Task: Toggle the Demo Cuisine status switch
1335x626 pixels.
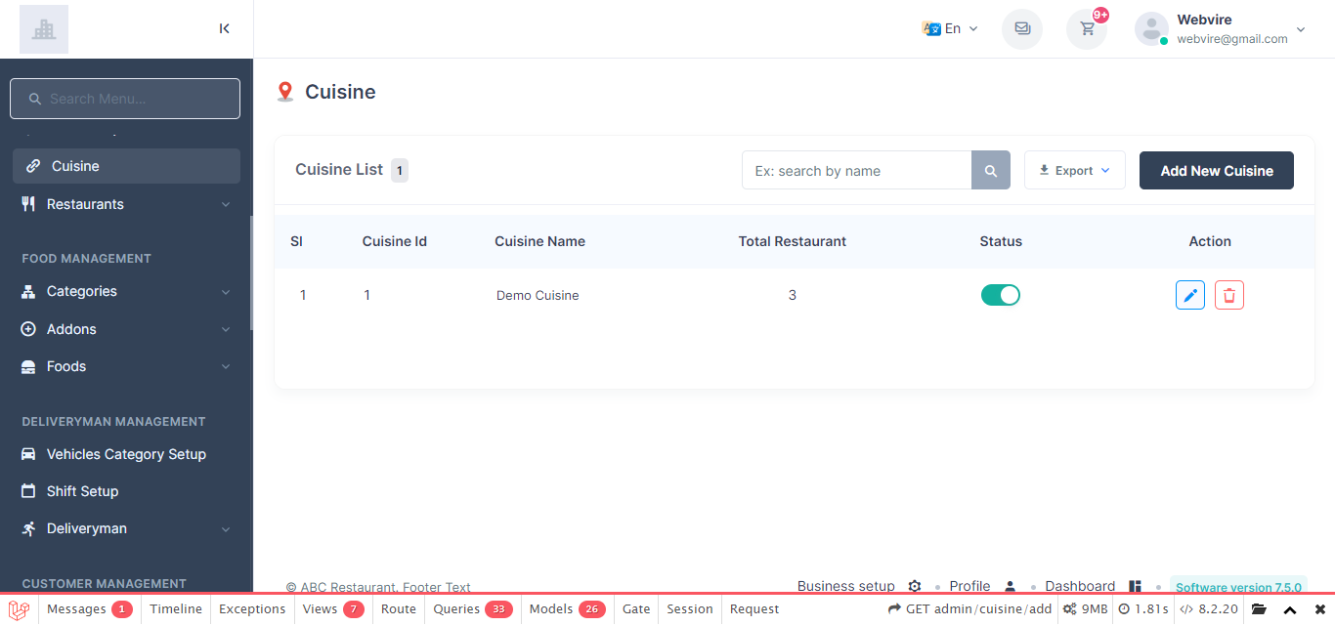Action: (1000, 295)
